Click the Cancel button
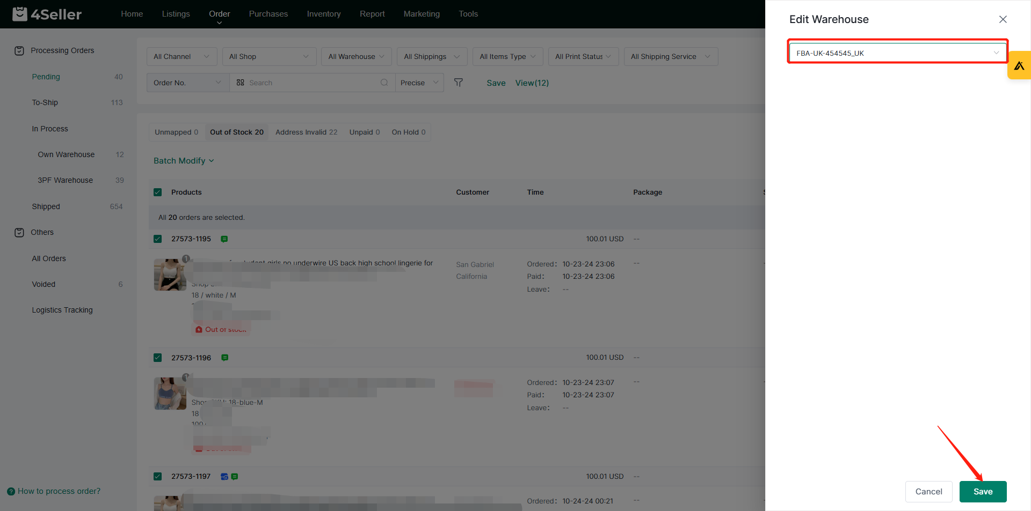This screenshot has width=1031, height=511. (x=928, y=492)
